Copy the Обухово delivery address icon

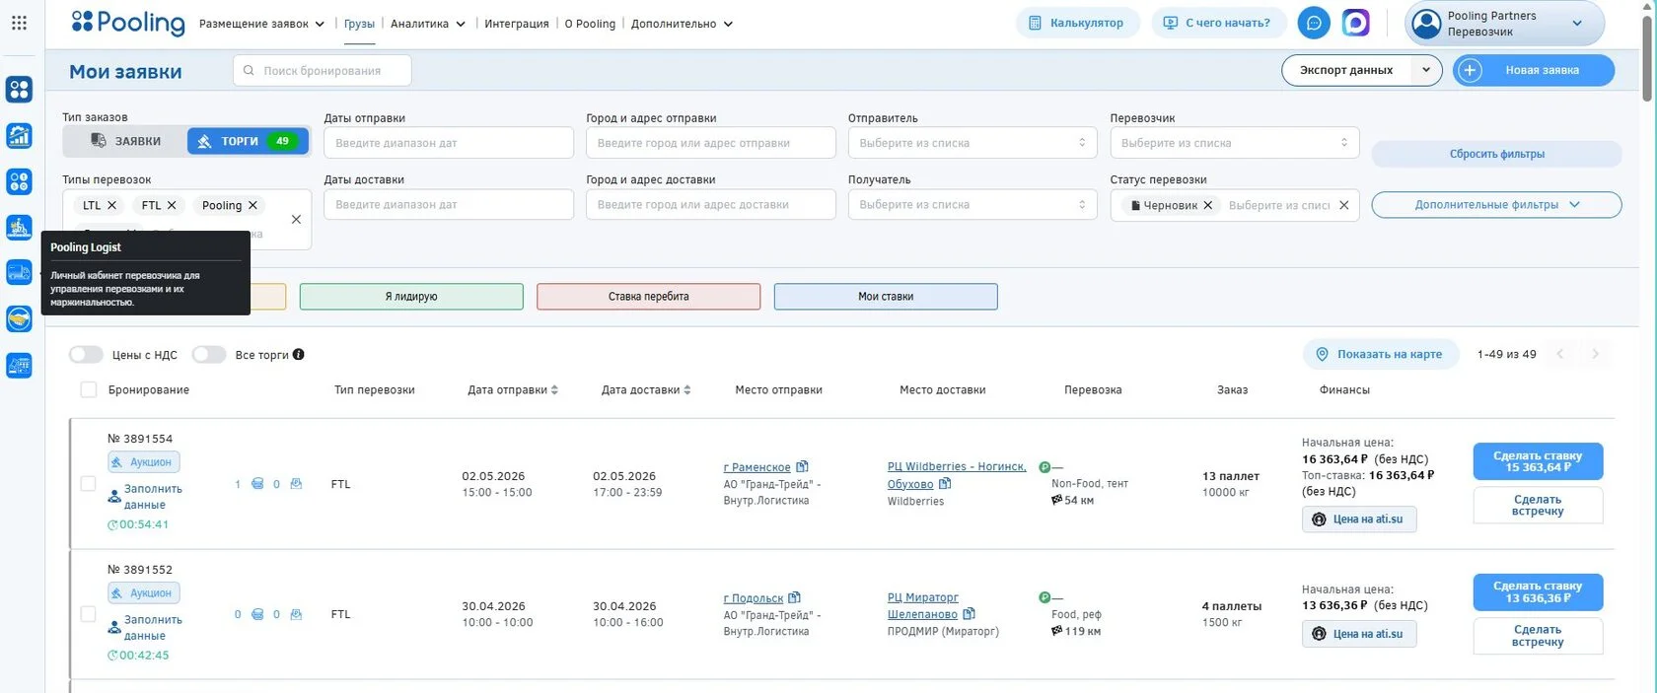click(x=945, y=484)
